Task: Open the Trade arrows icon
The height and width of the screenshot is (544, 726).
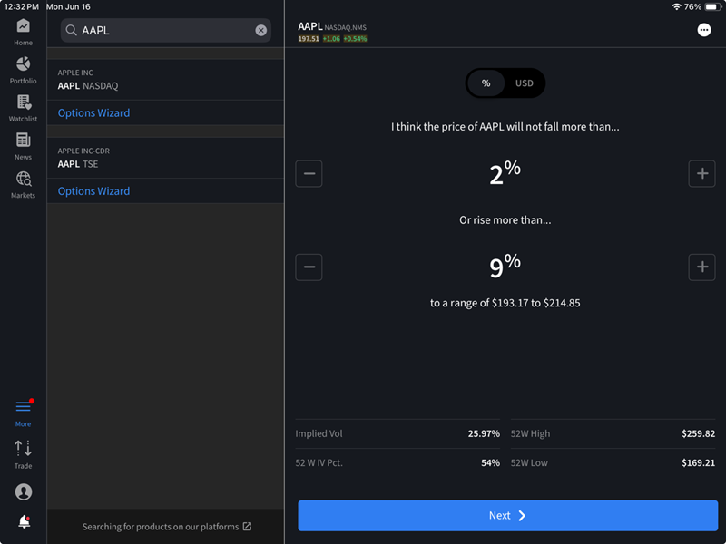Action: pyautogui.click(x=24, y=448)
